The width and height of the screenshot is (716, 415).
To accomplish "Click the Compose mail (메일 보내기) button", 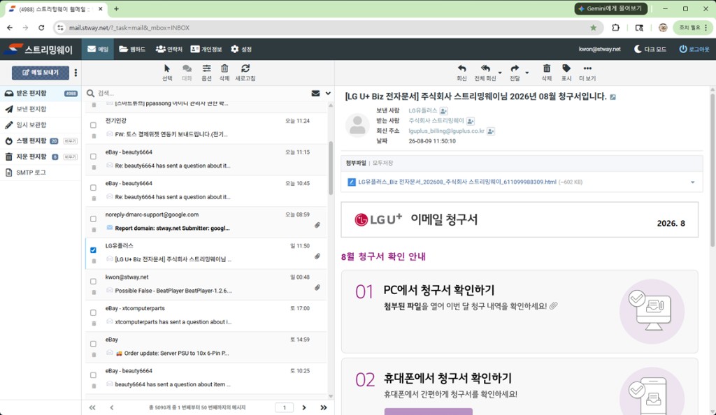I will pyautogui.click(x=41, y=73).
